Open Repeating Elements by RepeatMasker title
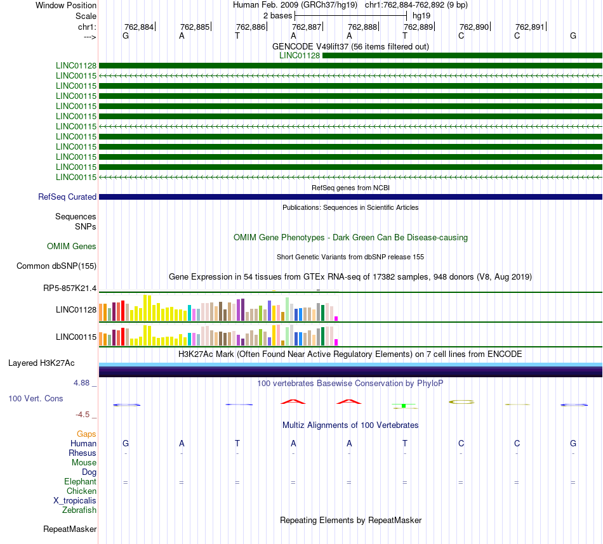This screenshot has height=544, width=603. click(x=350, y=520)
